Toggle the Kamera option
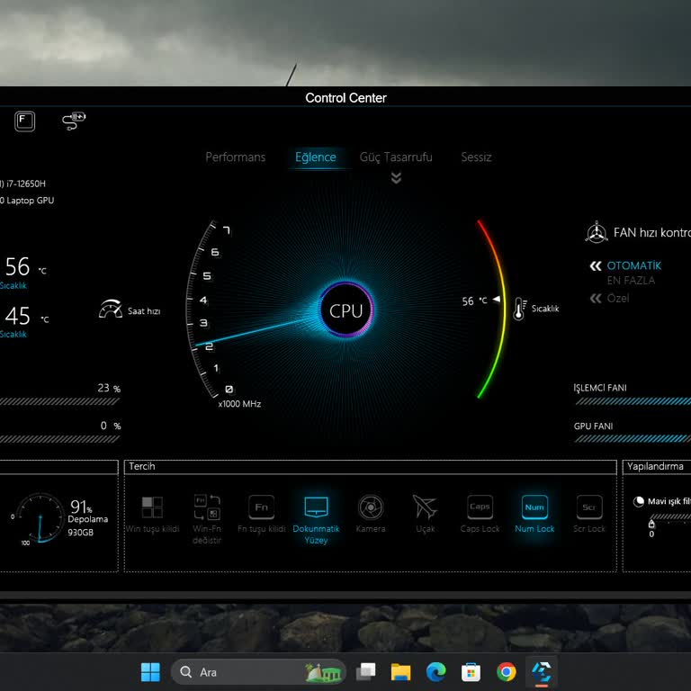Image resolution: width=691 pixels, height=691 pixels. pos(371,514)
